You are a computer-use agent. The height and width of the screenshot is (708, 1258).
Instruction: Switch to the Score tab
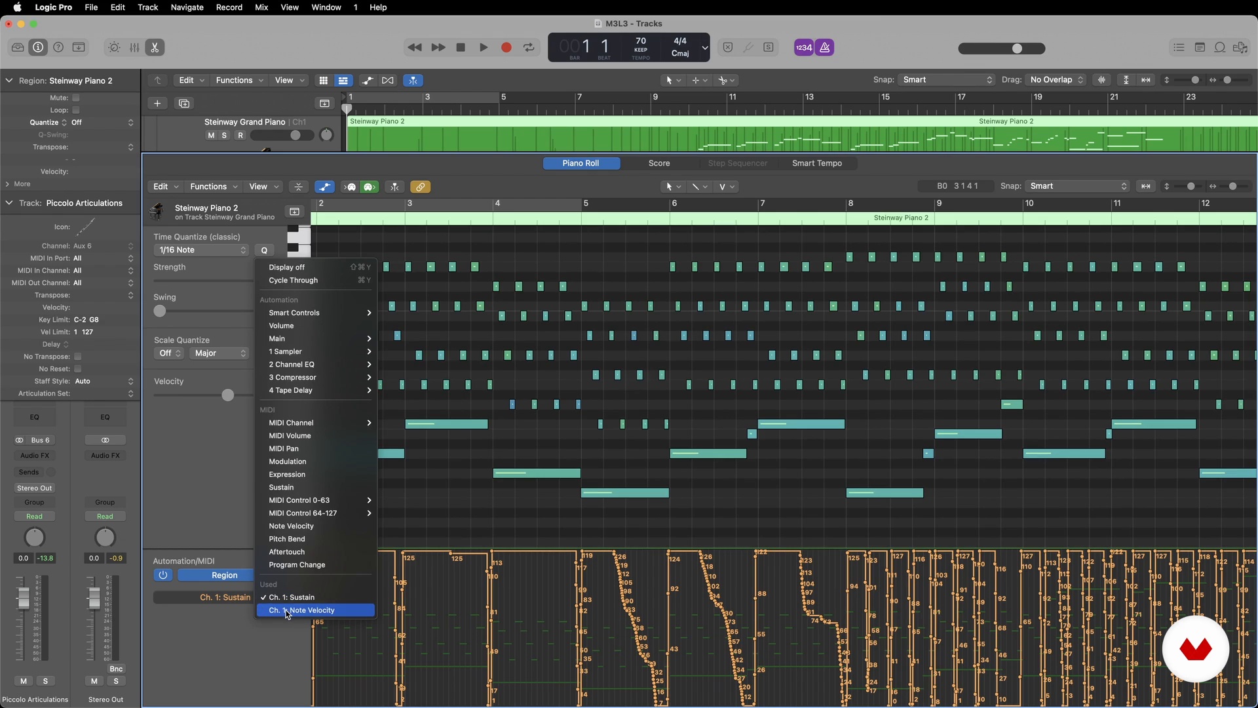click(x=659, y=163)
